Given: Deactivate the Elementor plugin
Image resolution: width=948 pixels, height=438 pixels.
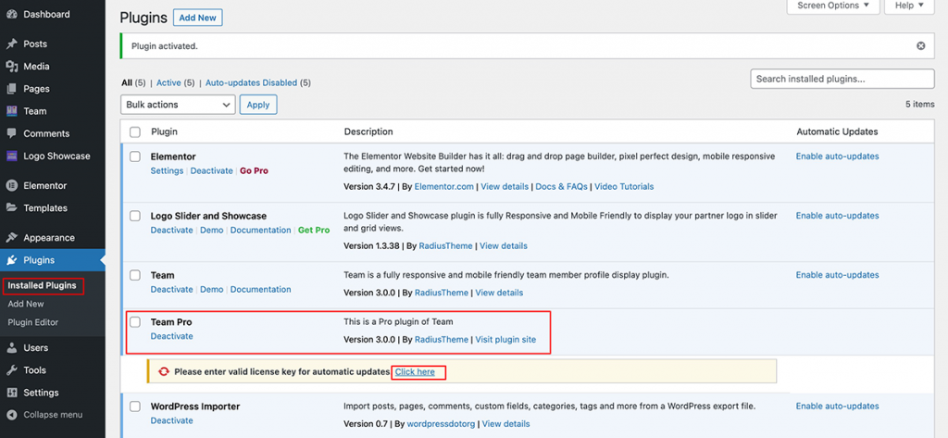Looking at the screenshot, I should (x=212, y=170).
